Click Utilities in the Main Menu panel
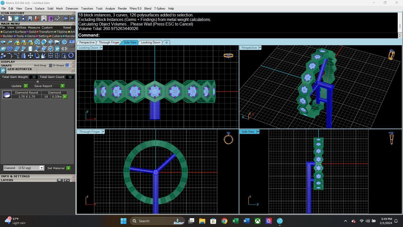Viewport: 403px width, 227px height. point(21,27)
